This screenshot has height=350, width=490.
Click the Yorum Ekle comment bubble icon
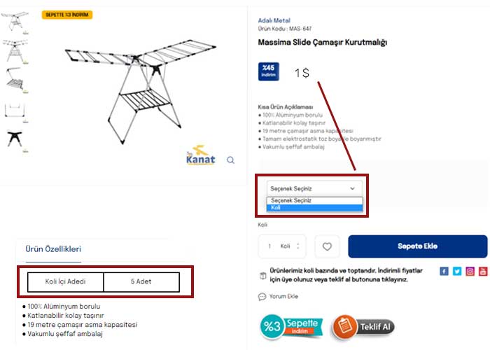pos(262,297)
